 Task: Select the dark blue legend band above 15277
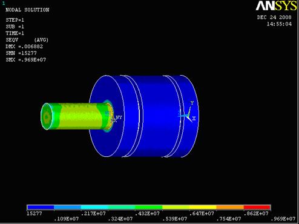pyautogui.click(x=41, y=208)
